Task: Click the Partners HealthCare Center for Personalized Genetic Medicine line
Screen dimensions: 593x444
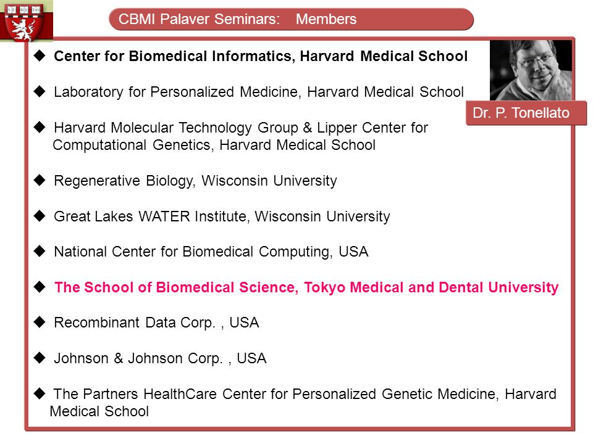Action: pos(303,403)
